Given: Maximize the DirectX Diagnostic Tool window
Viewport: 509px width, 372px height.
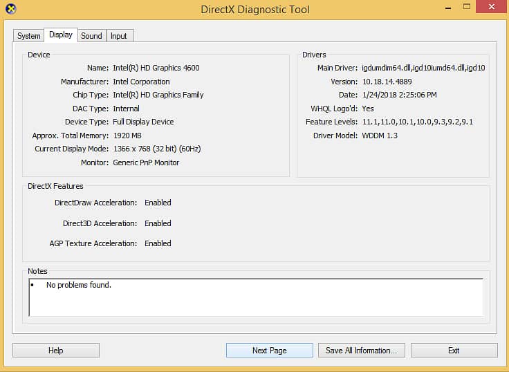Looking at the screenshot, I should (467, 7).
